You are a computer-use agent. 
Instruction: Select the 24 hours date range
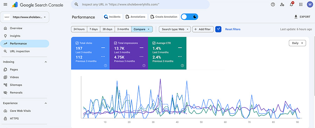[79, 29]
